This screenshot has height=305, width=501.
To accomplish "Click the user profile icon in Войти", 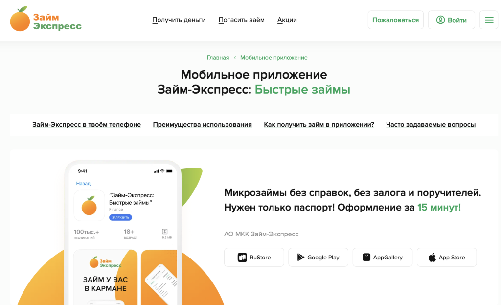I will [440, 20].
